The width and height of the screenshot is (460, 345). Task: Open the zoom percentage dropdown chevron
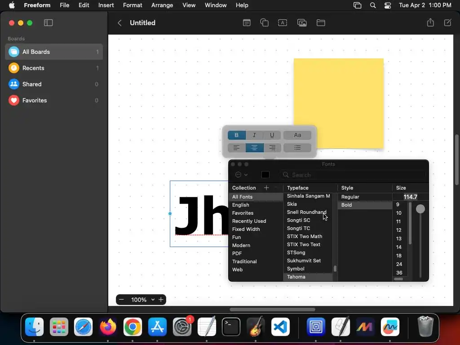pos(153,300)
